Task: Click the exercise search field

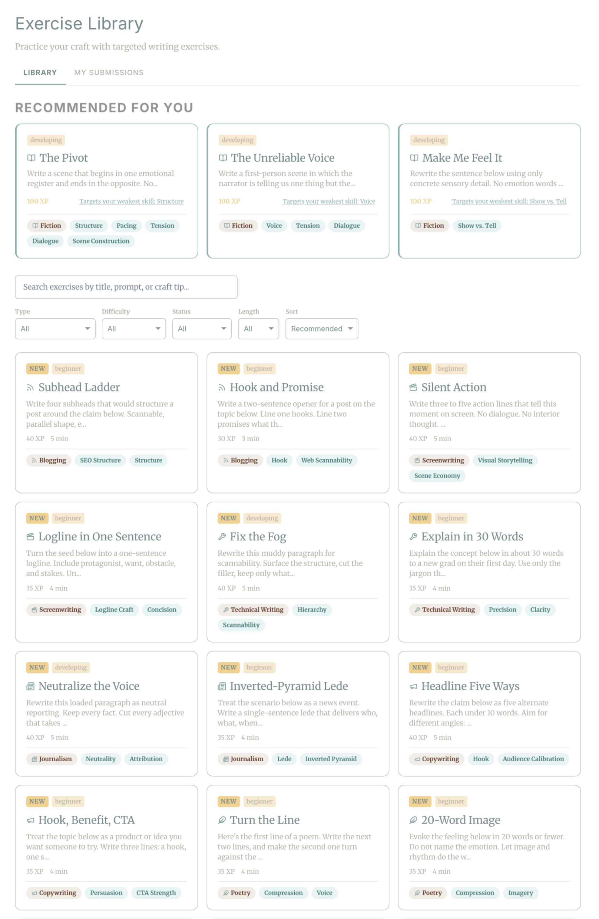Action: 126,287
